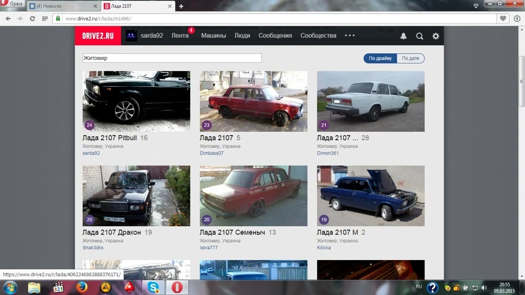Open Сообщества communities

tap(318, 36)
